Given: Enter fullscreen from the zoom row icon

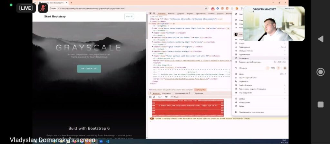Looking at the screenshot, I should 285,68.
